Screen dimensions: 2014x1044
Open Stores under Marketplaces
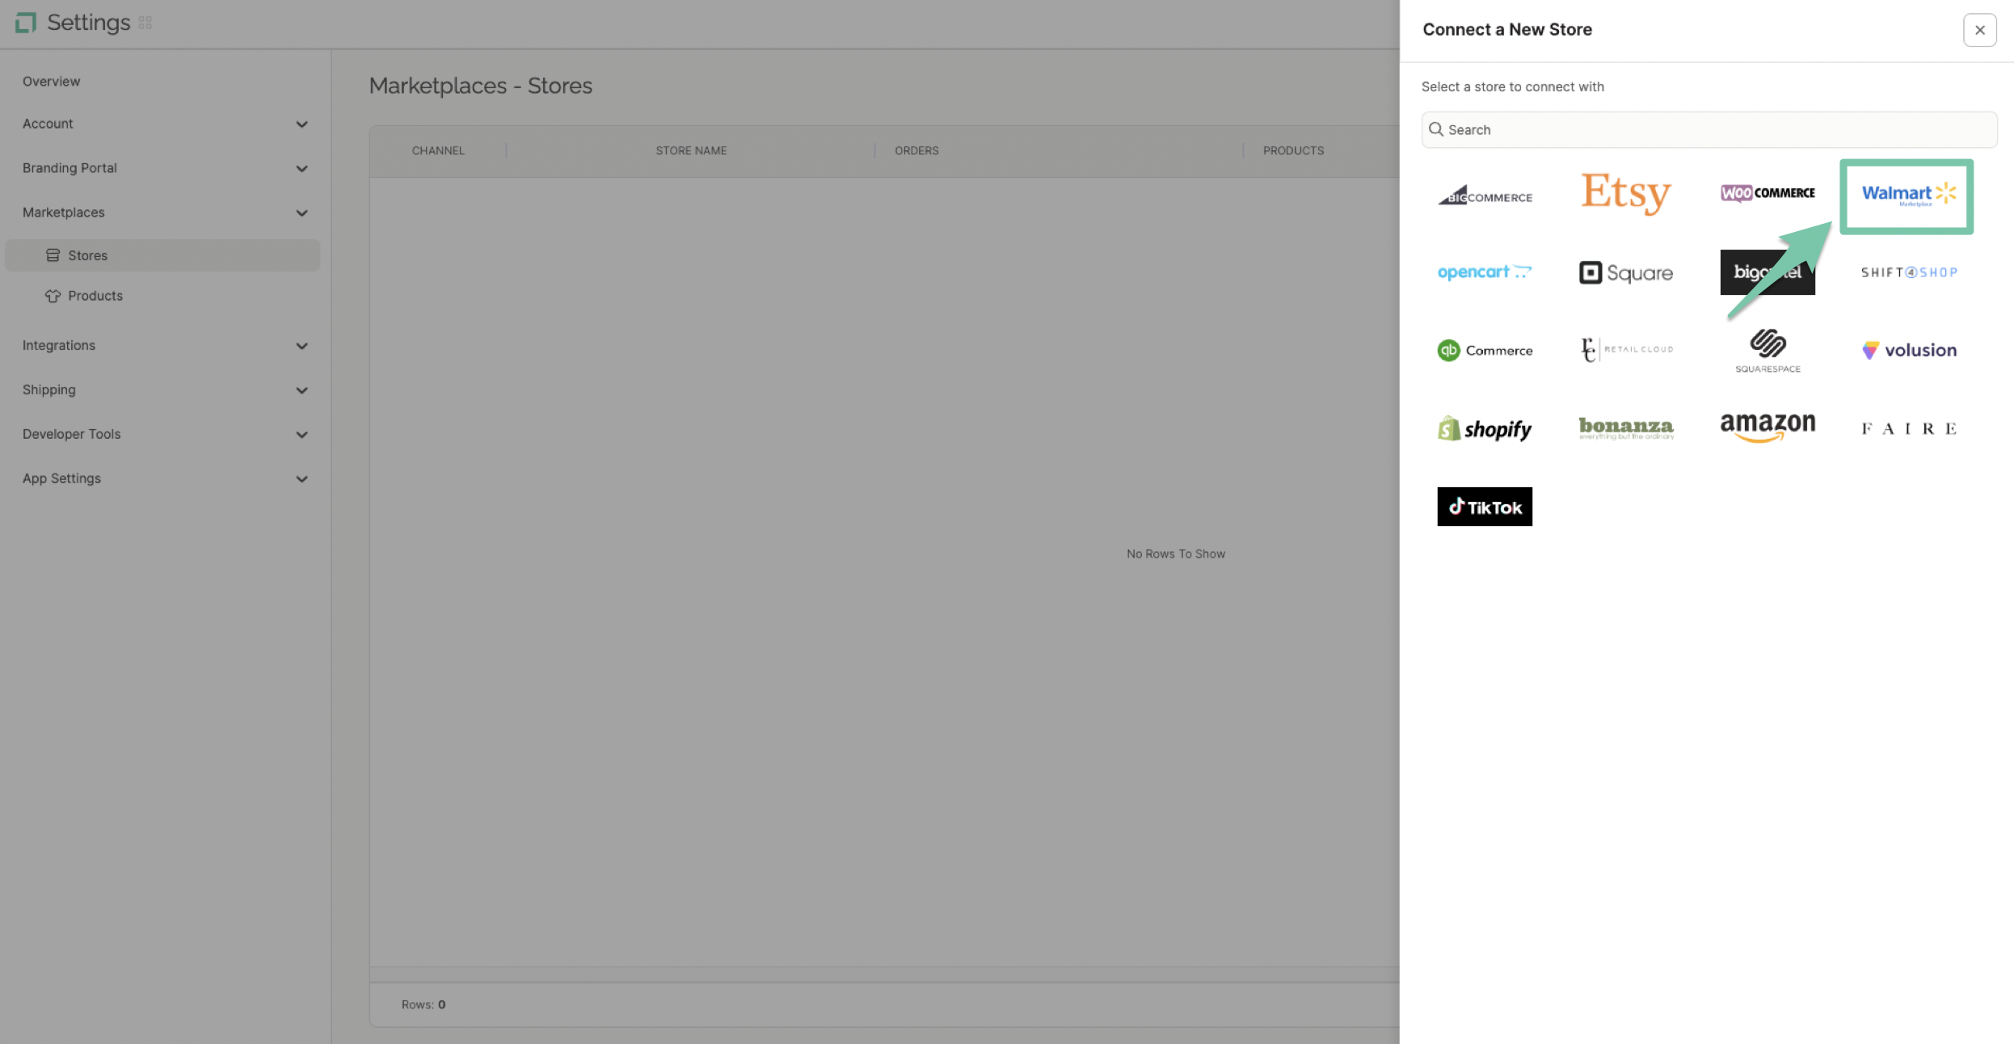pyautogui.click(x=162, y=255)
